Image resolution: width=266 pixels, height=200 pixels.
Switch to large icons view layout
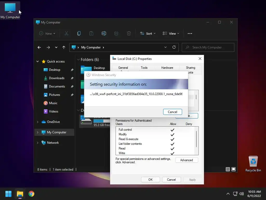234,169
